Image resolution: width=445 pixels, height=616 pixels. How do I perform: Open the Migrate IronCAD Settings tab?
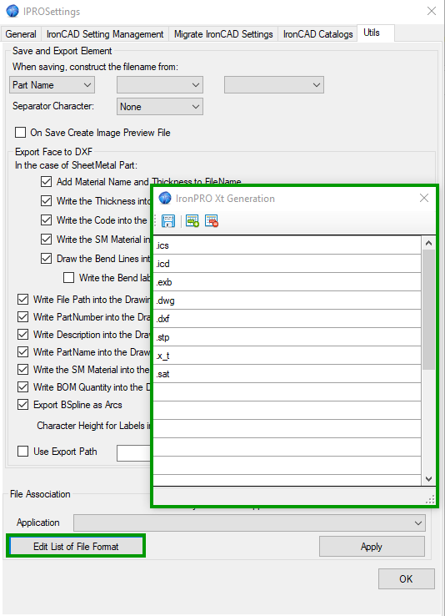click(223, 34)
